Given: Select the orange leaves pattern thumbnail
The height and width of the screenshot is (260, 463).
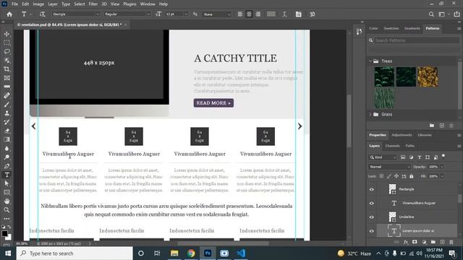Looking at the screenshot, I should pos(428,77).
